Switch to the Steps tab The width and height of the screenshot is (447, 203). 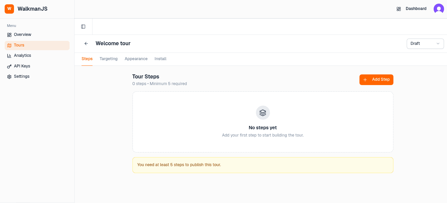87,58
